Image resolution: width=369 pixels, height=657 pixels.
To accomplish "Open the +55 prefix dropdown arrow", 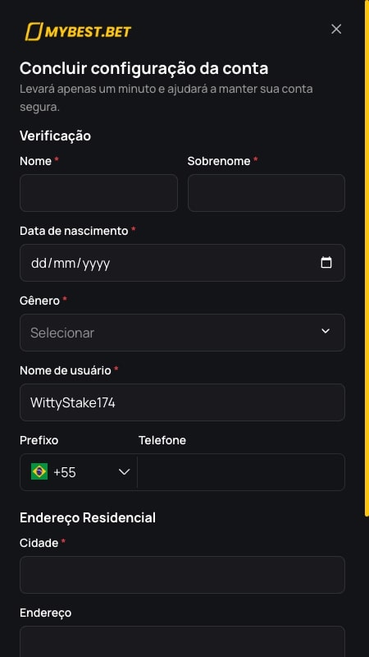I will click(x=125, y=471).
